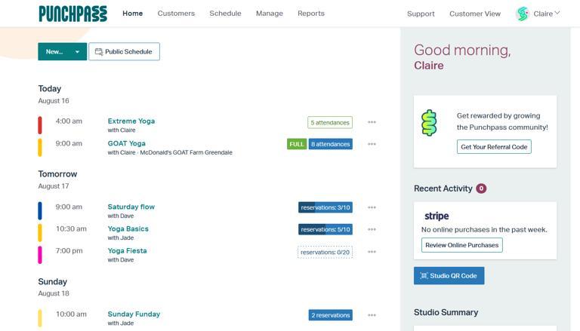Go to the Home tab
Screen dimensions: 580x331
pos(132,14)
